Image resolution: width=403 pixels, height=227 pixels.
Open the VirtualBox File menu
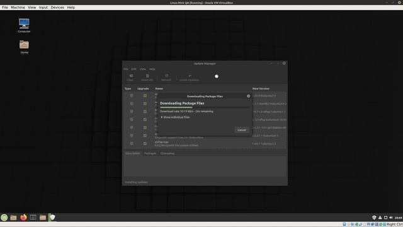(x=5, y=8)
